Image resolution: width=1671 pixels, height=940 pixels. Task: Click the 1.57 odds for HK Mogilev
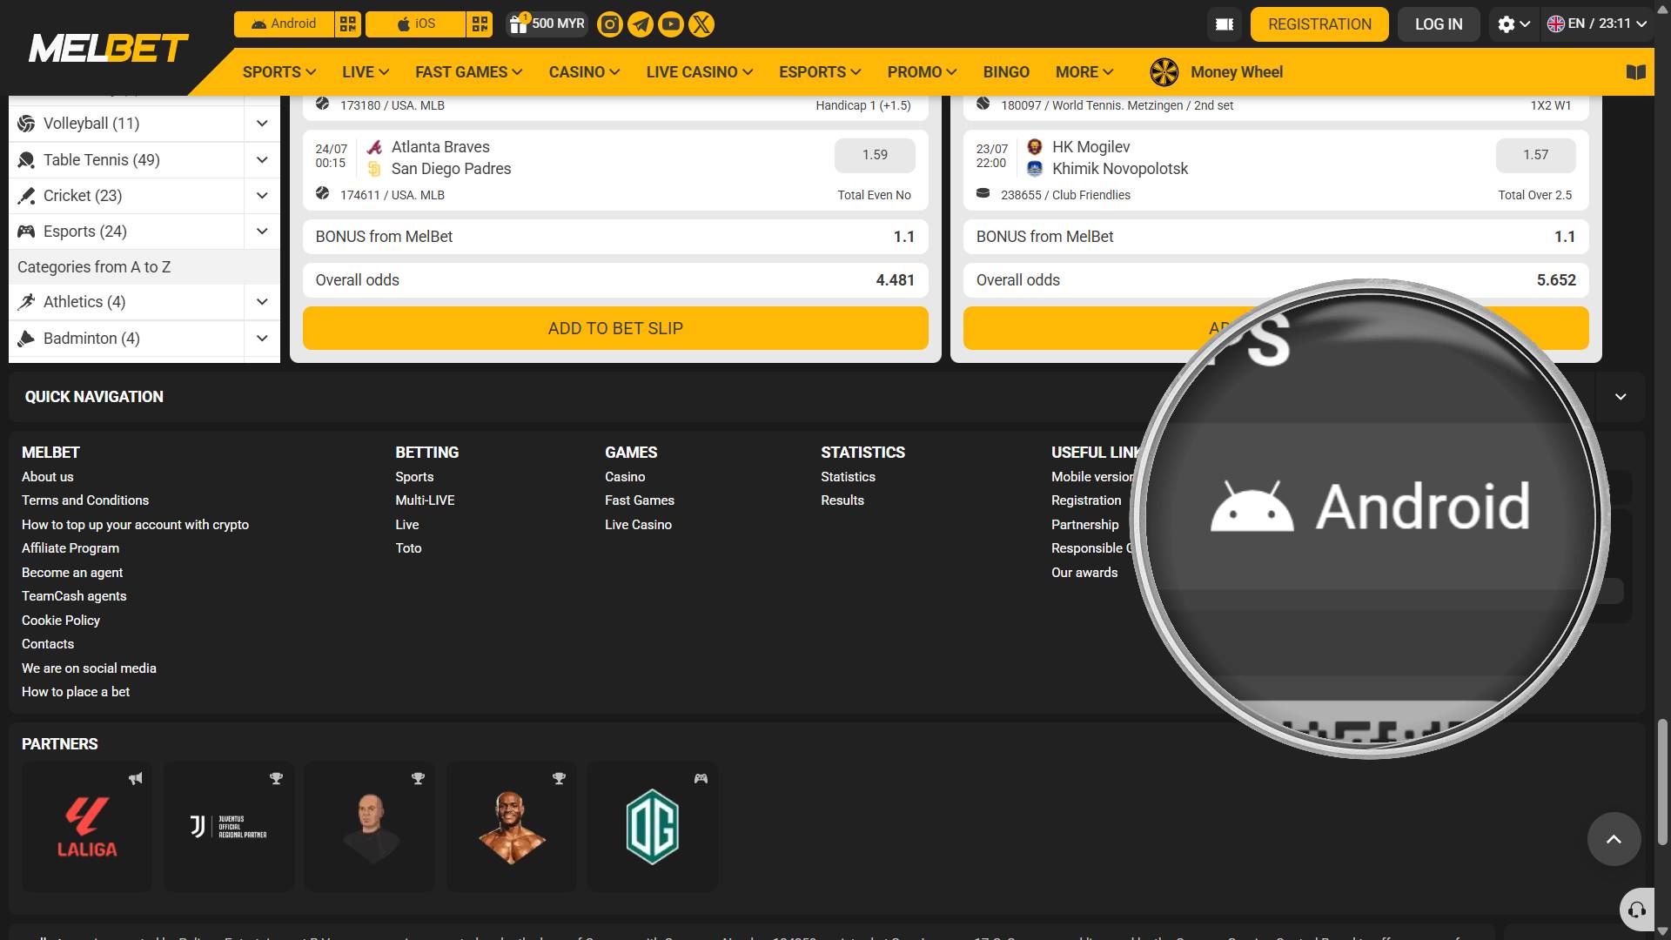[x=1535, y=155]
